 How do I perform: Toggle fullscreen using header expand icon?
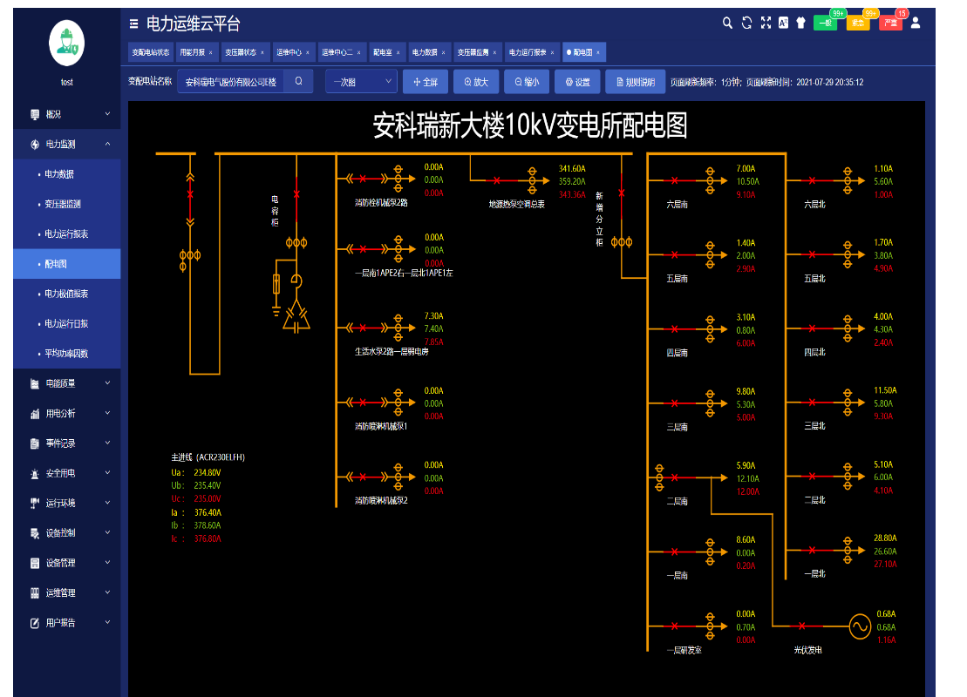766,24
